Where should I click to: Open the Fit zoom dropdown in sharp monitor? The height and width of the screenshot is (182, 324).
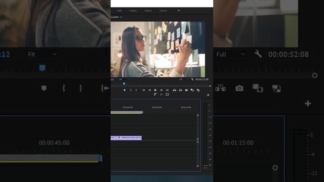point(124,79)
